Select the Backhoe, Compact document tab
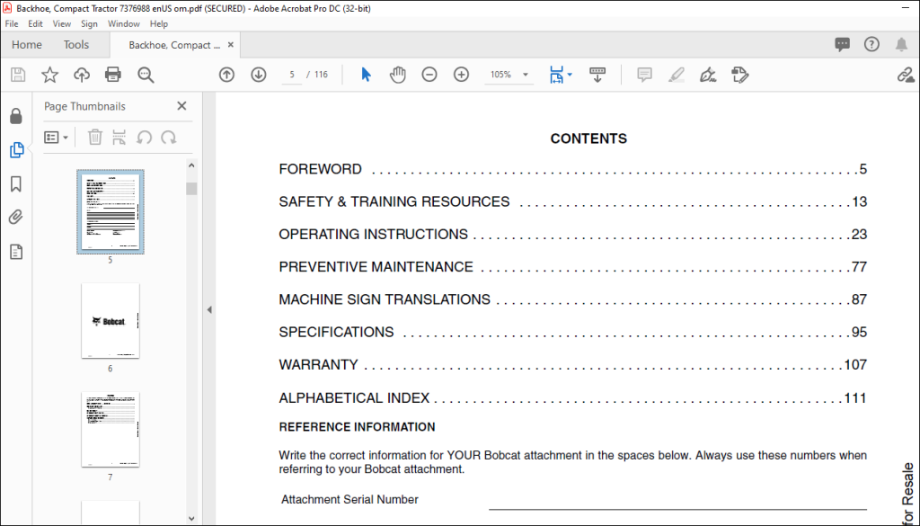 pyautogui.click(x=174, y=45)
